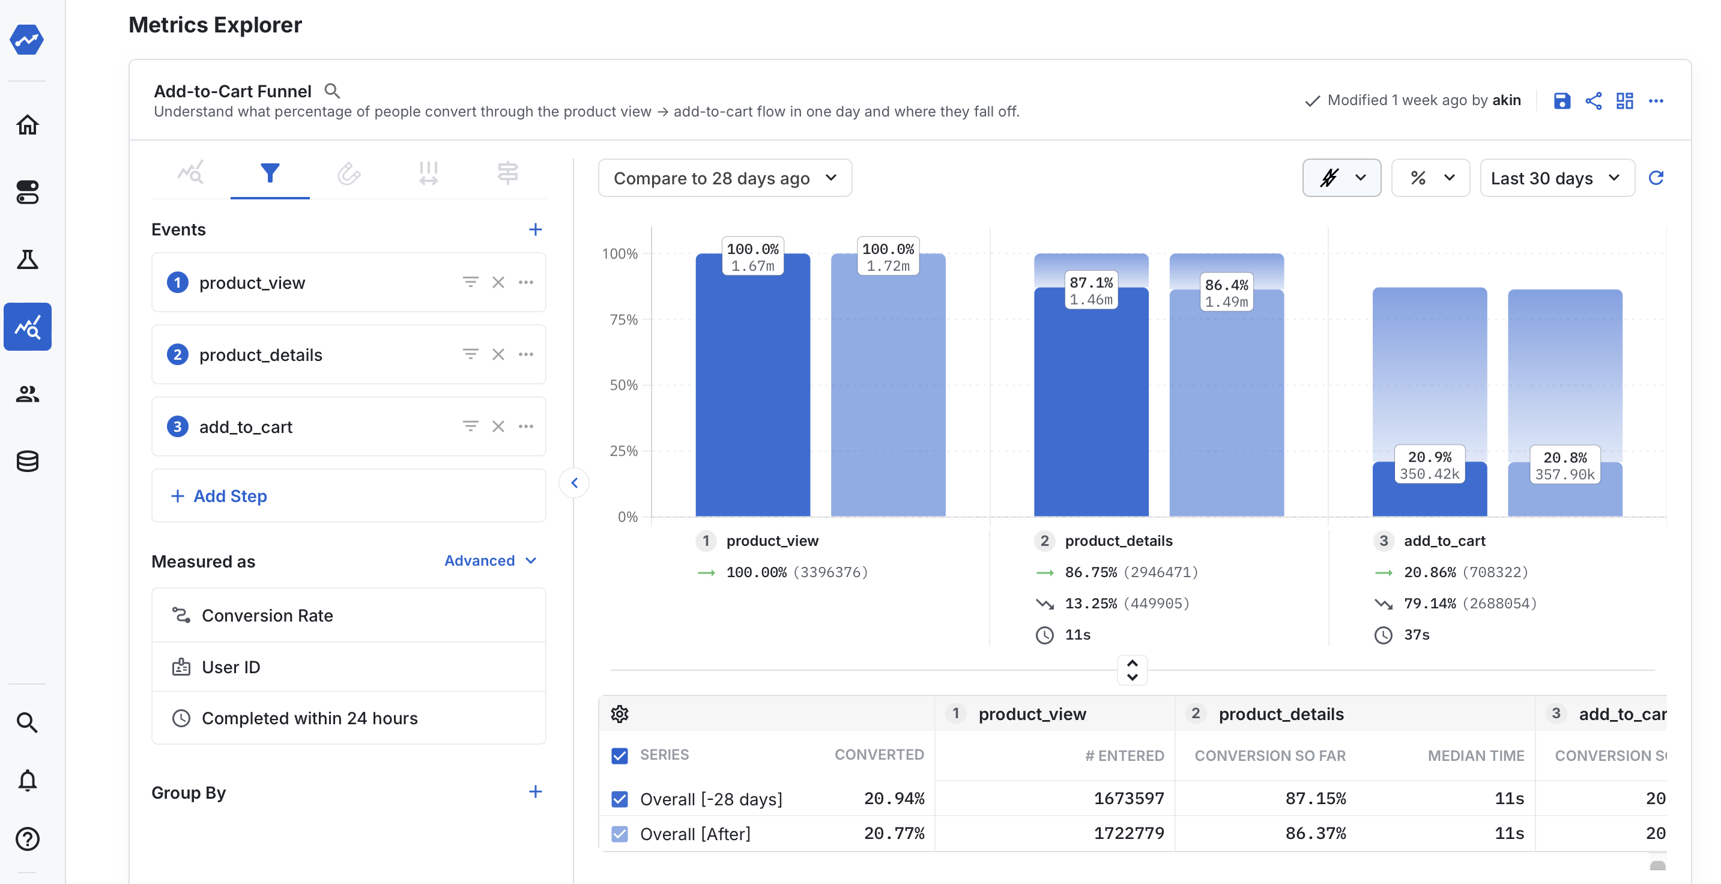Select the Funnel tab
Image resolution: width=1721 pixels, height=884 pixels.
(270, 173)
